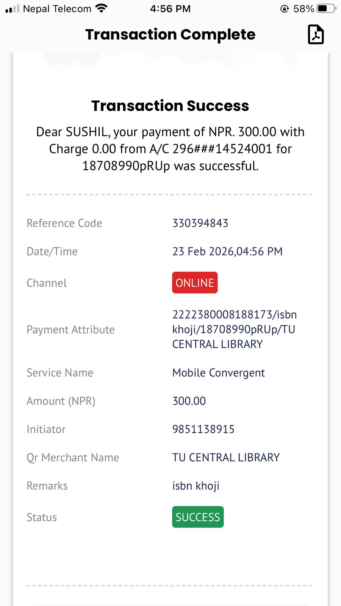This screenshot has height=606, width=341.
Task: Tap the Transaction Success heading
Action: tap(170, 106)
